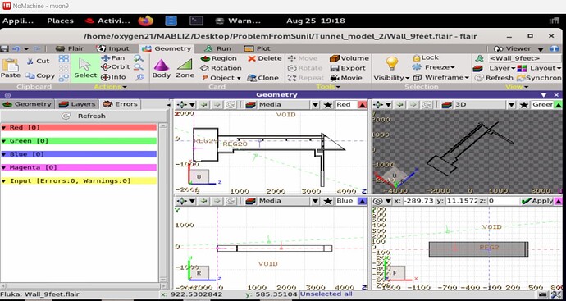Click the Clone card icon
The height and width of the screenshot is (301, 566).
tap(252, 78)
